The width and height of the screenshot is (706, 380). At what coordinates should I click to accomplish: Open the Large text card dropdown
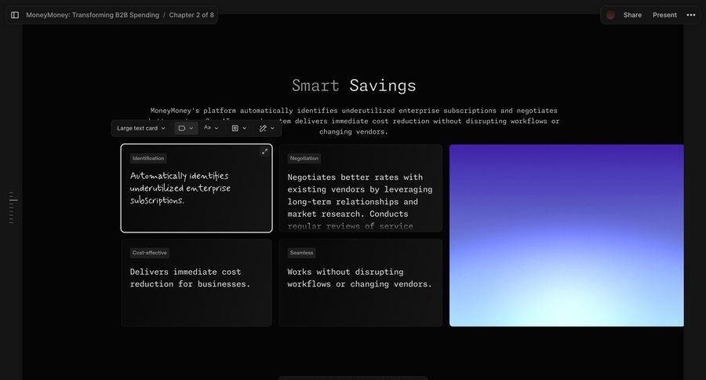coord(141,129)
